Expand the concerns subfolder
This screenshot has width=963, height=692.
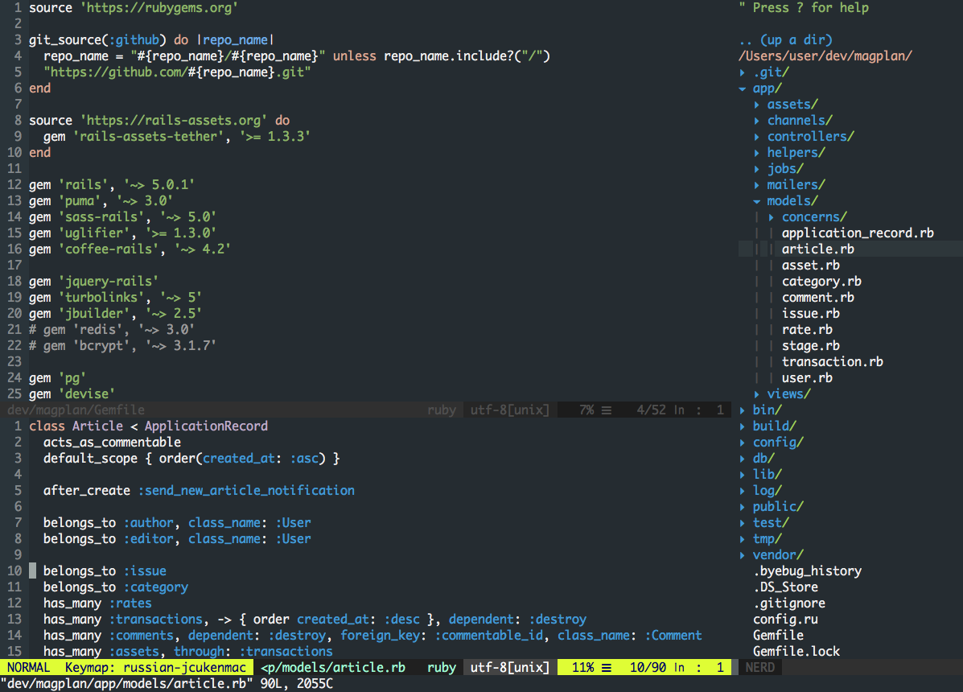pos(772,217)
